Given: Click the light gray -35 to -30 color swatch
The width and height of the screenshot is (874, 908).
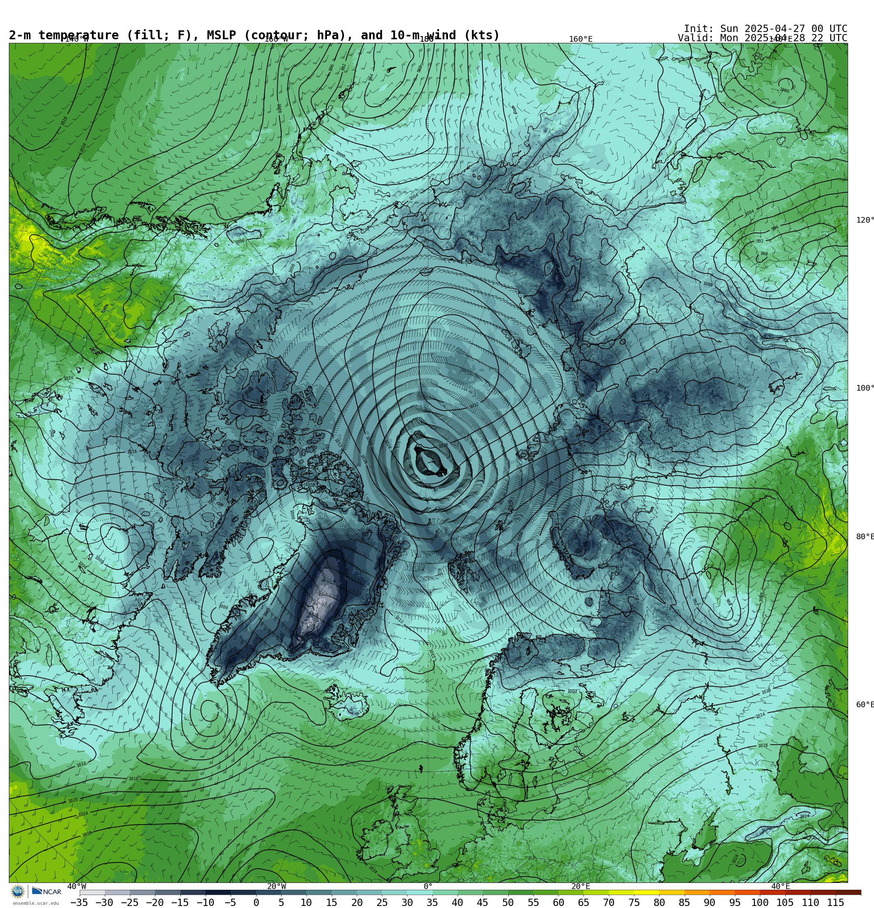Looking at the screenshot, I should click(x=92, y=892).
